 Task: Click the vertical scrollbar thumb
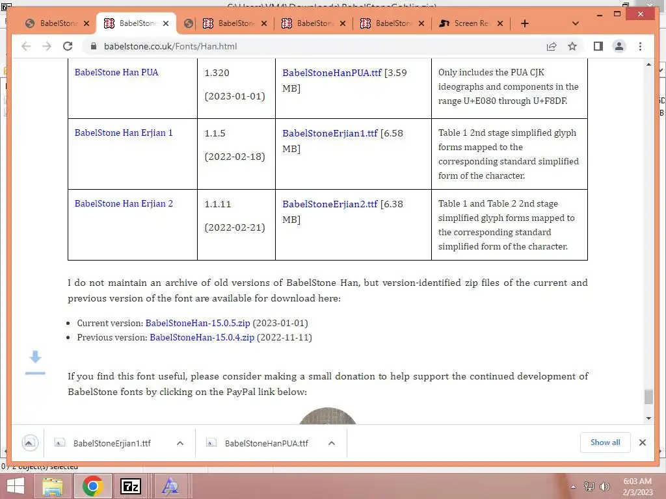click(x=648, y=397)
